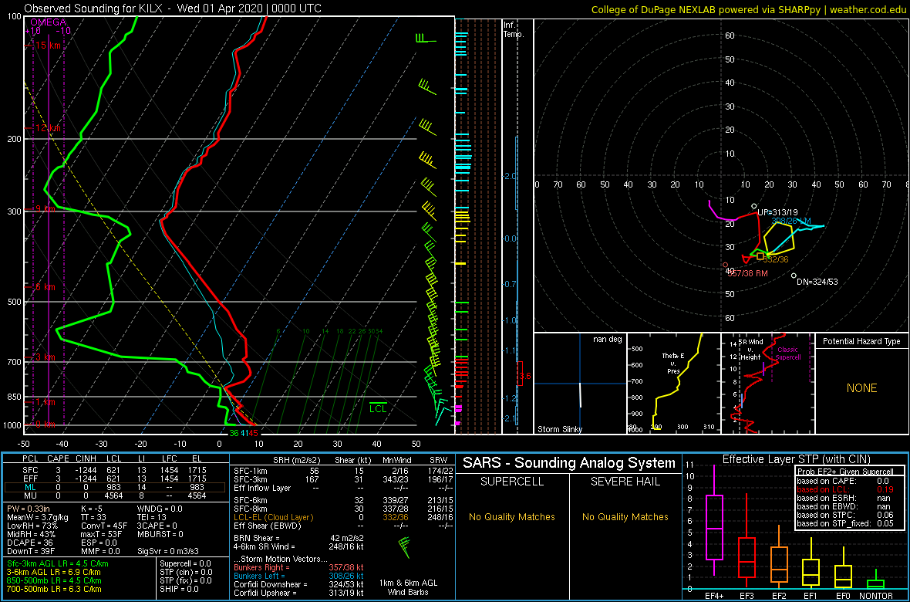Click the Effective Layer STP (with CIN) title
Image resolution: width=910 pixels, height=602 pixels.
(x=796, y=459)
